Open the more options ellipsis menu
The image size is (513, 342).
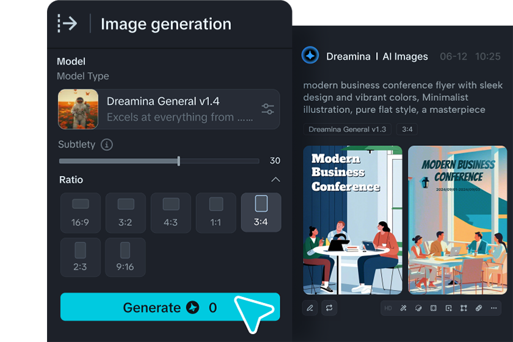click(x=493, y=308)
